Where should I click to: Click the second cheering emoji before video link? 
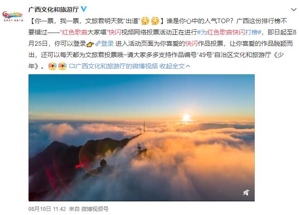62,66
